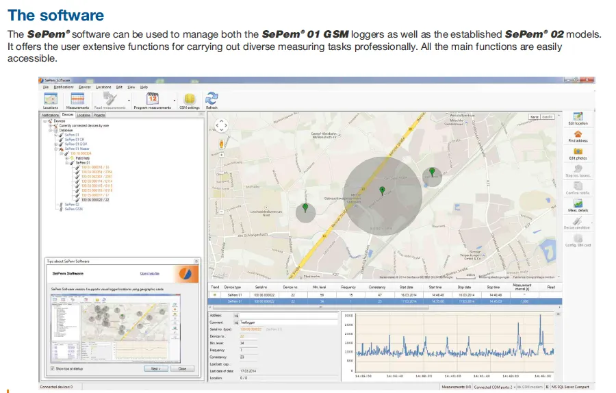This screenshot has width=616, height=393.
Task: Click the green pin right of the large circle
Action: pos(432,172)
